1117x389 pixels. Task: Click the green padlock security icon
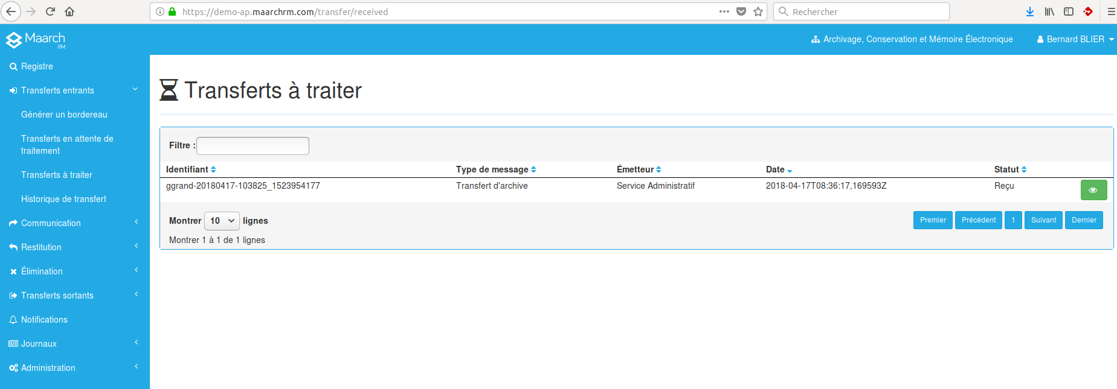(172, 11)
